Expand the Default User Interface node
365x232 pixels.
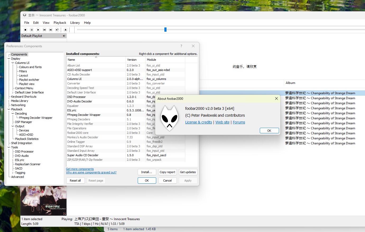[13, 92]
